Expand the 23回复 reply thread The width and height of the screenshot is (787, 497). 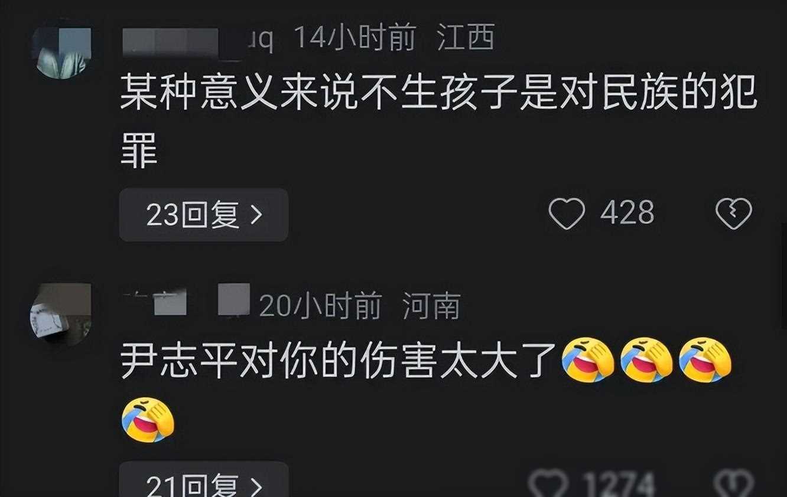(204, 215)
